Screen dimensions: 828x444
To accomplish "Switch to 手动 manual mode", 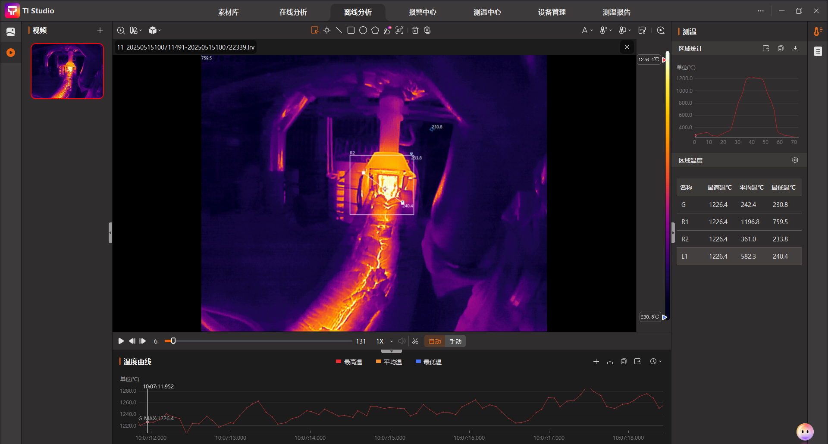I will pos(455,341).
